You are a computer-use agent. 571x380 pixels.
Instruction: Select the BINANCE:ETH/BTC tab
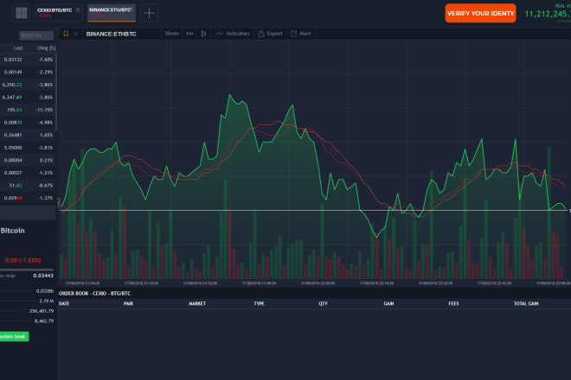(110, 13)
